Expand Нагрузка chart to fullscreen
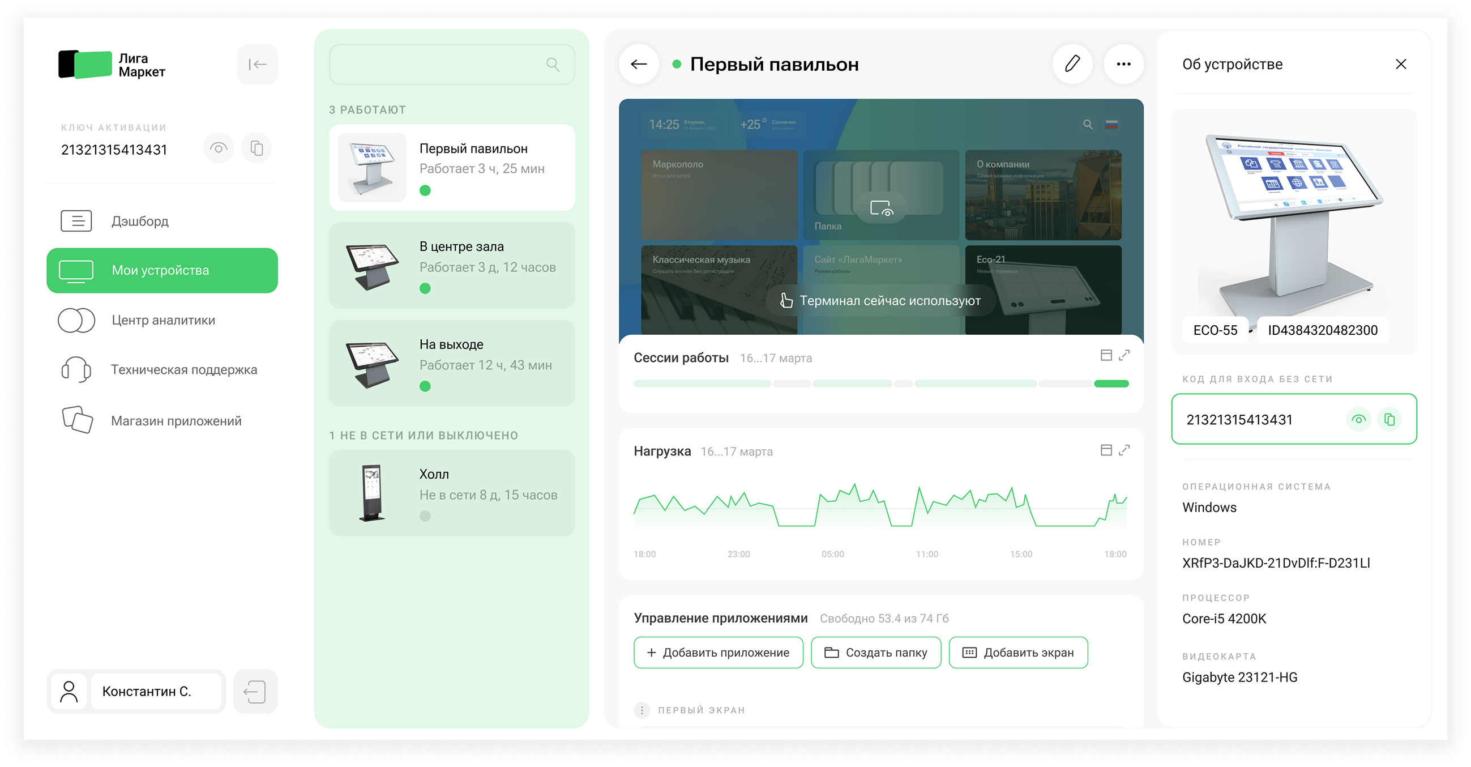The image size is (1471, 767). tap(1124, 450)
